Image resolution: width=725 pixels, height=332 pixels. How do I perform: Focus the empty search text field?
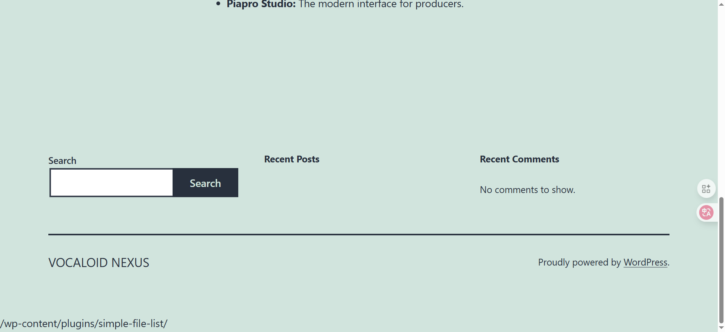point(111,183)
